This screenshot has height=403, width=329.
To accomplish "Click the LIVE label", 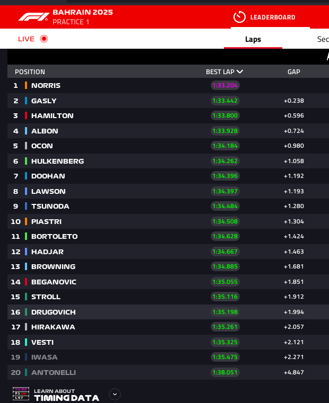I will coord(27,39).
